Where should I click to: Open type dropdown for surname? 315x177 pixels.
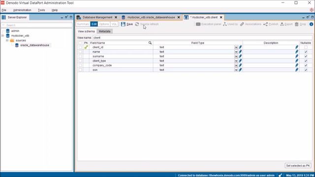point(236,56)
